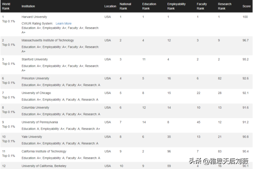253x169 pixels.
Task: Click the Learn More link
Action: 64,23
